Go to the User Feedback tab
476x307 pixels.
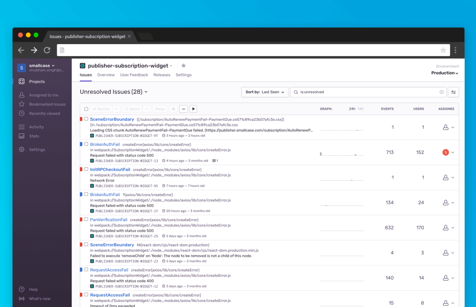(x=134, y=75)
